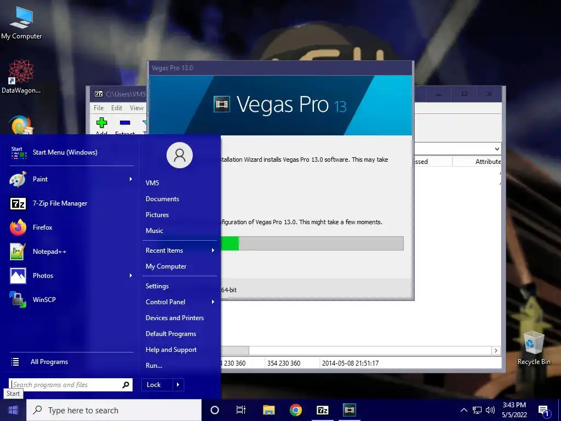
Task: Launch 7-Zip File Manager from Start menu
Action: pos(71,203)
